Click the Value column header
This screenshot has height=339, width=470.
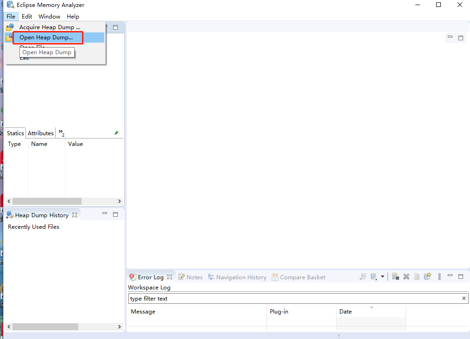click(x=76, y=144)
